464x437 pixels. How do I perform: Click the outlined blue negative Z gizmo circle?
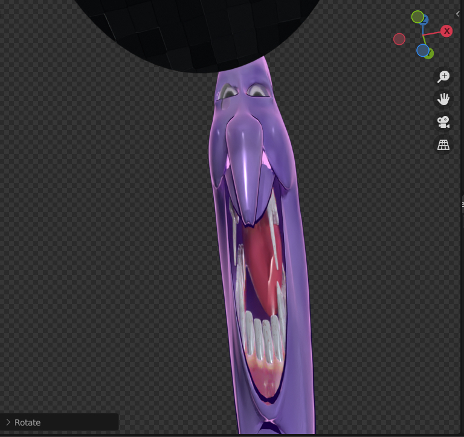pos(422,50)
